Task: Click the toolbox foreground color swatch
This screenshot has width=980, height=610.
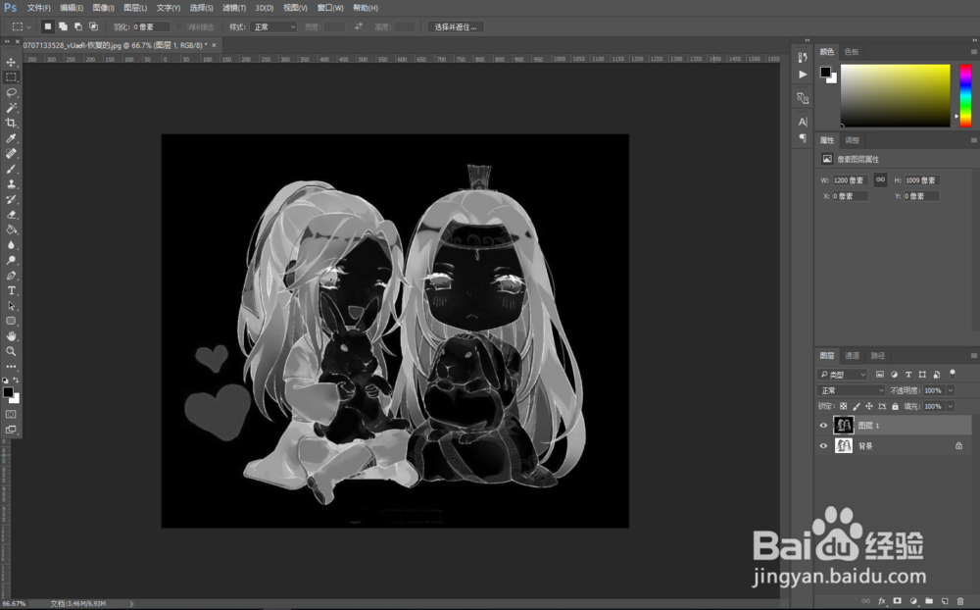Action: pos(8,392)
